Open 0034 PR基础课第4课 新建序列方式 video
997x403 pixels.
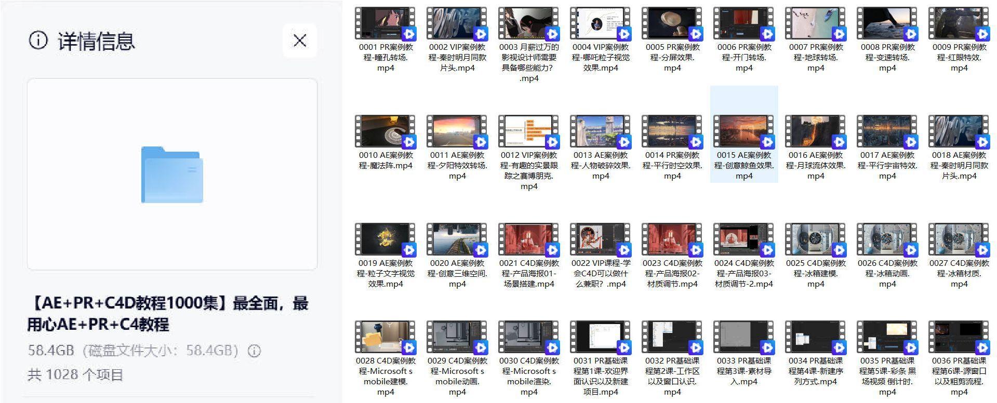click(815, 338)
